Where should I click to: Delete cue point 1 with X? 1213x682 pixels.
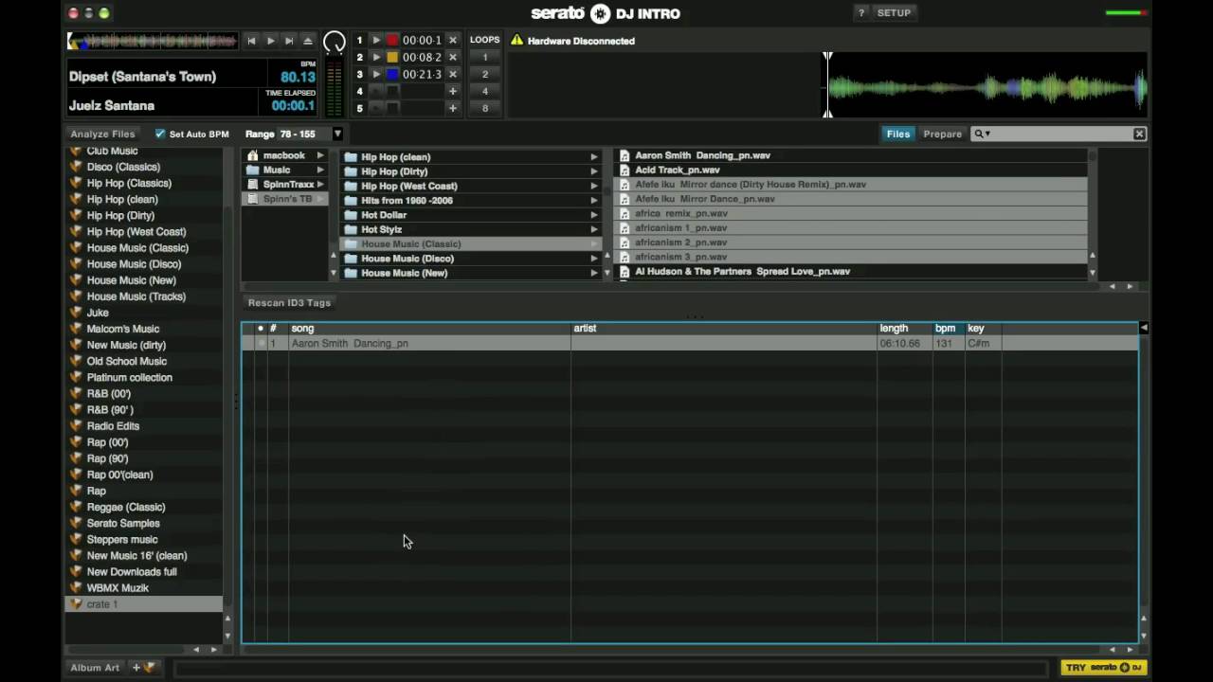(x=453, y=40)
